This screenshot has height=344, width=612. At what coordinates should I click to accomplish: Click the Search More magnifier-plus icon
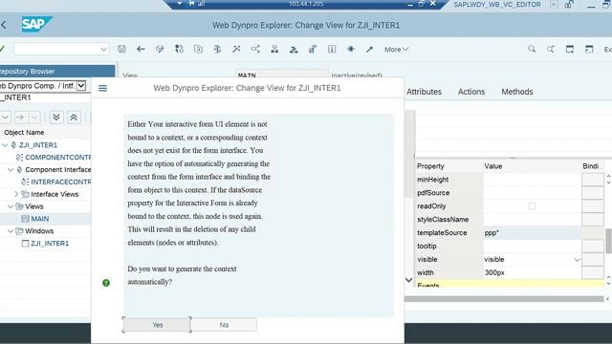[x=551, y=49]
